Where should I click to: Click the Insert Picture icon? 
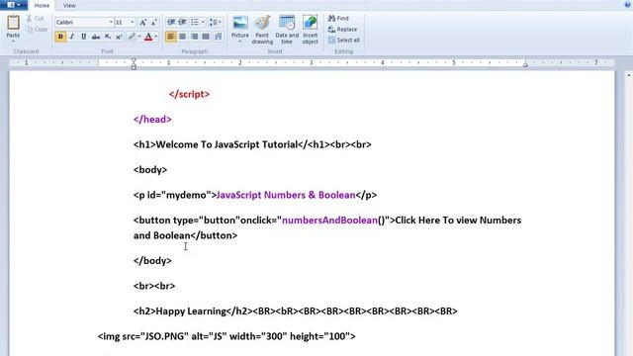(x=239, y=23)
